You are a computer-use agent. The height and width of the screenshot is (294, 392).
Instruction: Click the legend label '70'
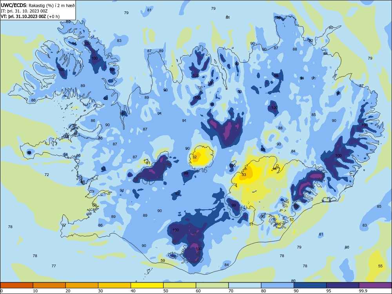[x=231, y=291]
